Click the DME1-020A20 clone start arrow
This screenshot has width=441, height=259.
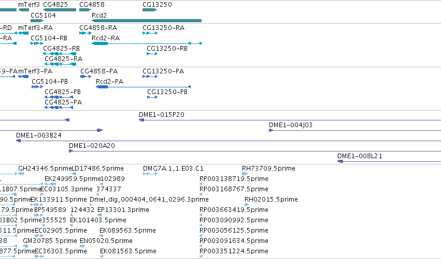[71, 151]
